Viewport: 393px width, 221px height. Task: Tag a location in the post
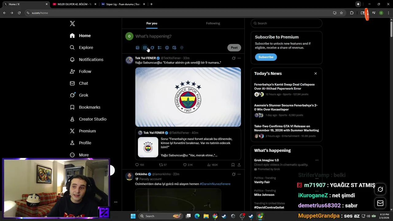click(x=182, y=48)
